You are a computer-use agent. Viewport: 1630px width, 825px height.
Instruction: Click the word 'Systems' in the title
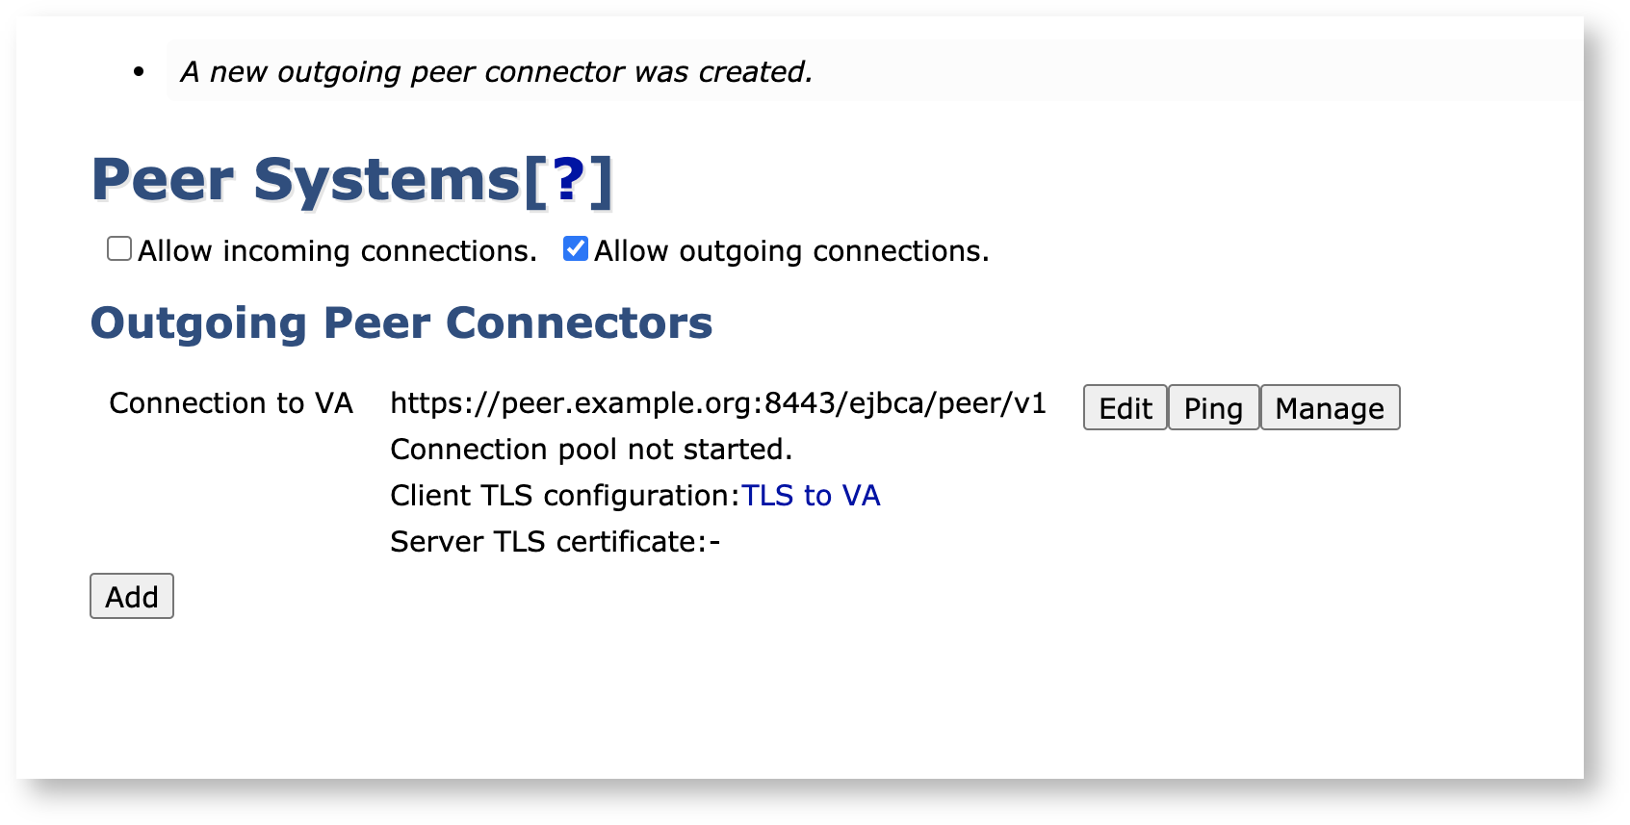(387, 180)
